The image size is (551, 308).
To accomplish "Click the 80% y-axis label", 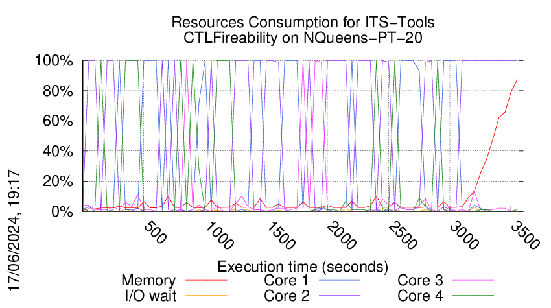I will (x=58, y=91).
